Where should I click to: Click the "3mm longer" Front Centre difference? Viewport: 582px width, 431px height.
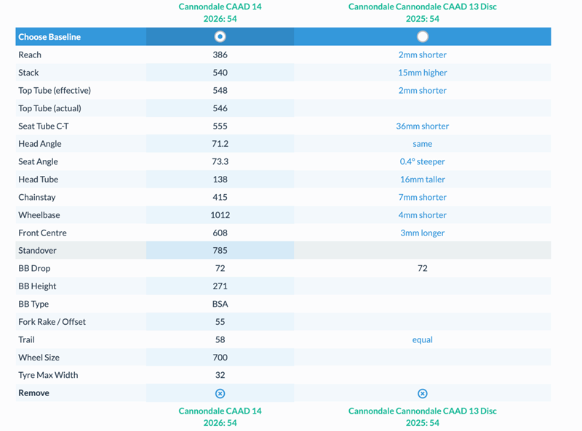tap(423, 233)
